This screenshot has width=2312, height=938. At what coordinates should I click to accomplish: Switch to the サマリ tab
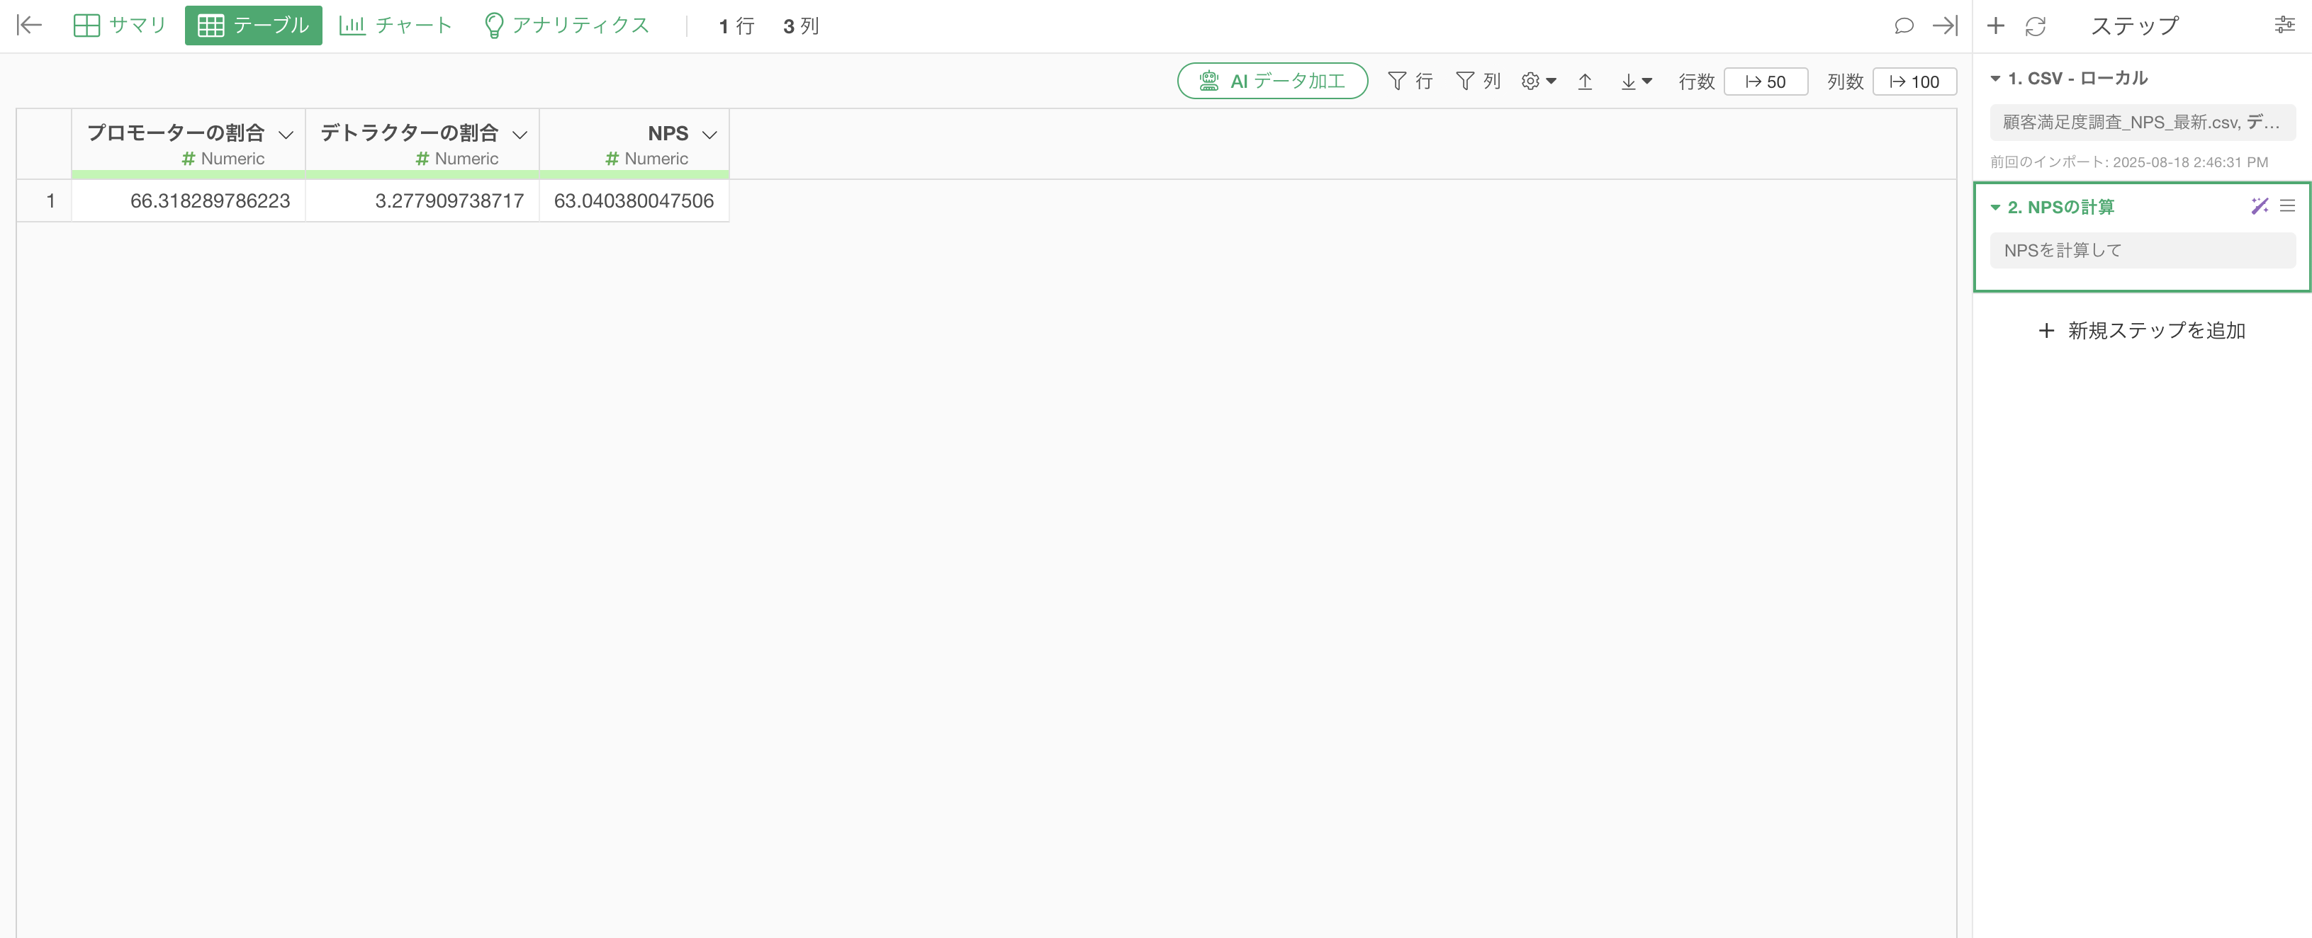coord(119,25)
